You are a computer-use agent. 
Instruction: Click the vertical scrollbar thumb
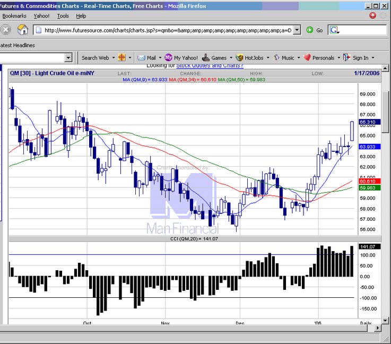pyautogui.click(x=385, y=112)
